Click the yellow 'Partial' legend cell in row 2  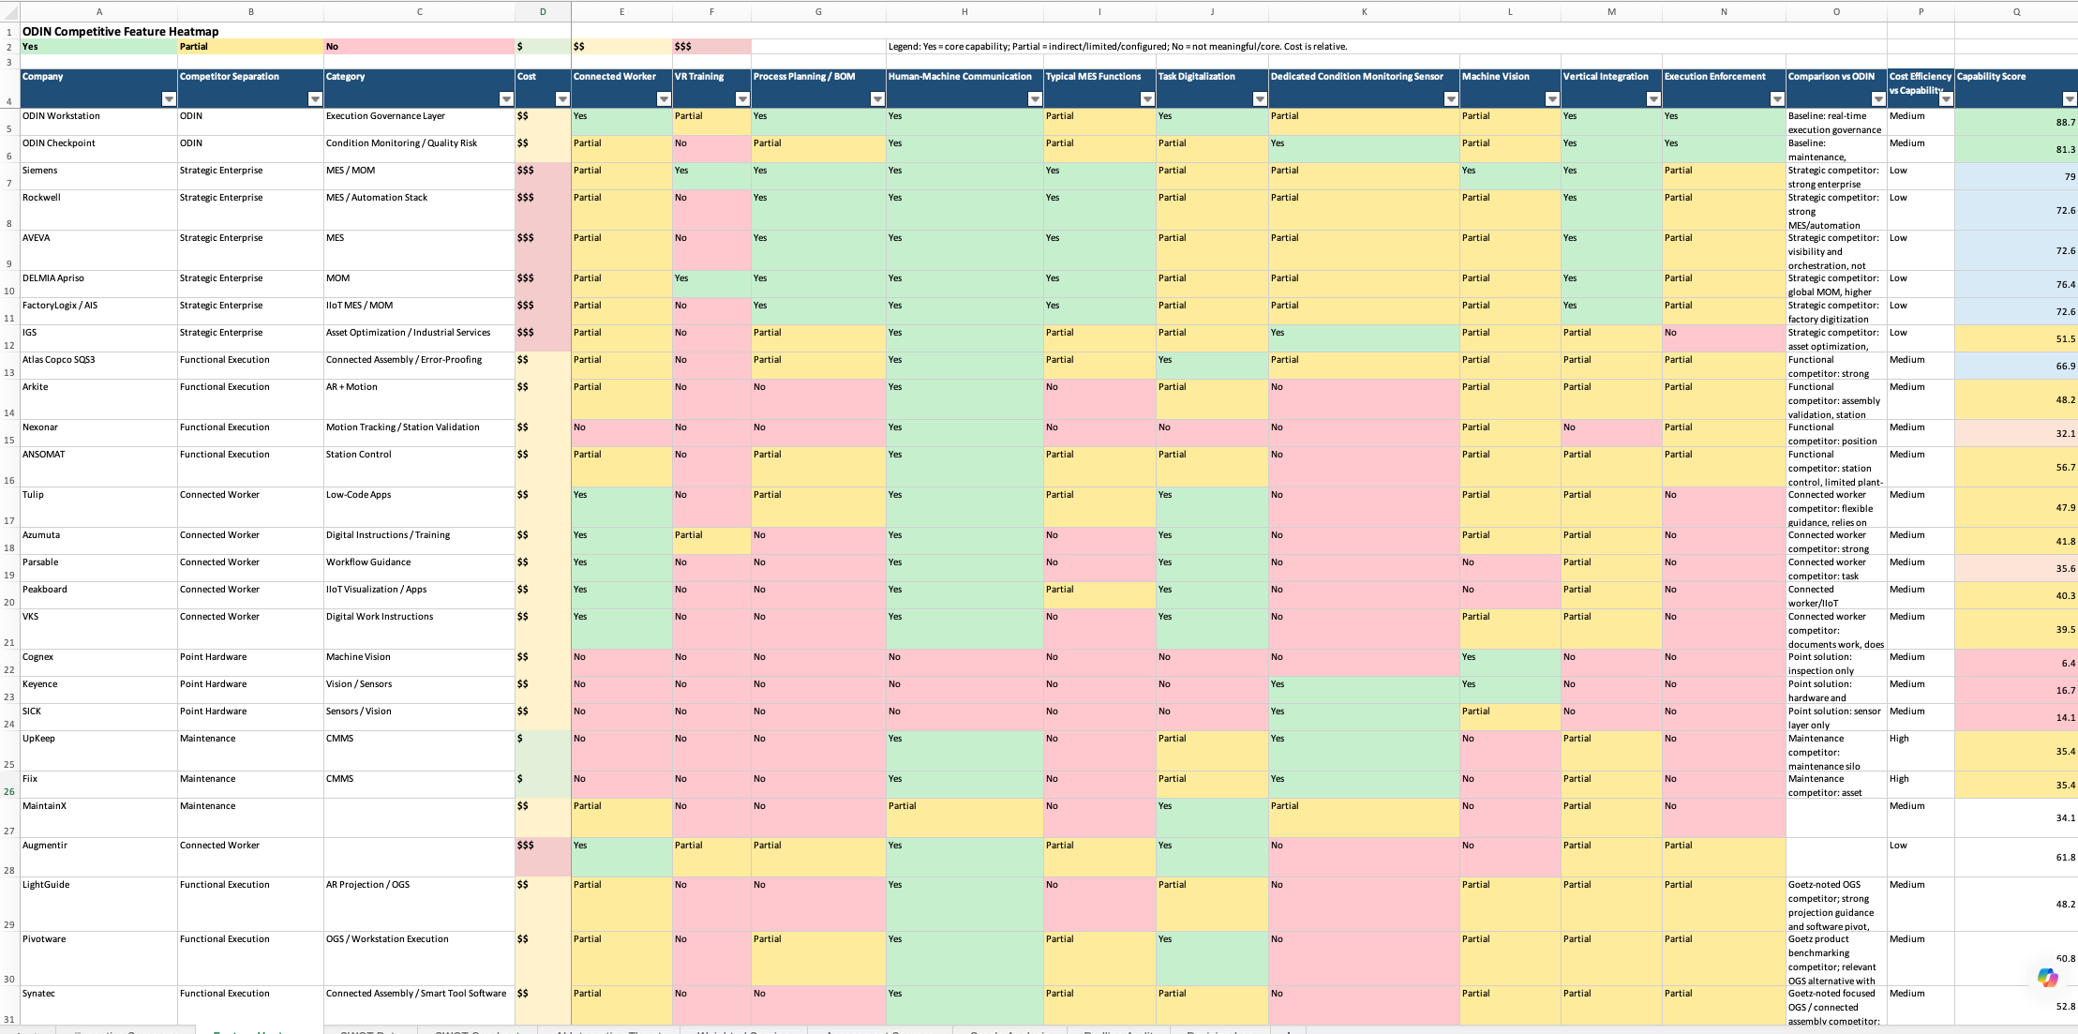click(250, 47)
